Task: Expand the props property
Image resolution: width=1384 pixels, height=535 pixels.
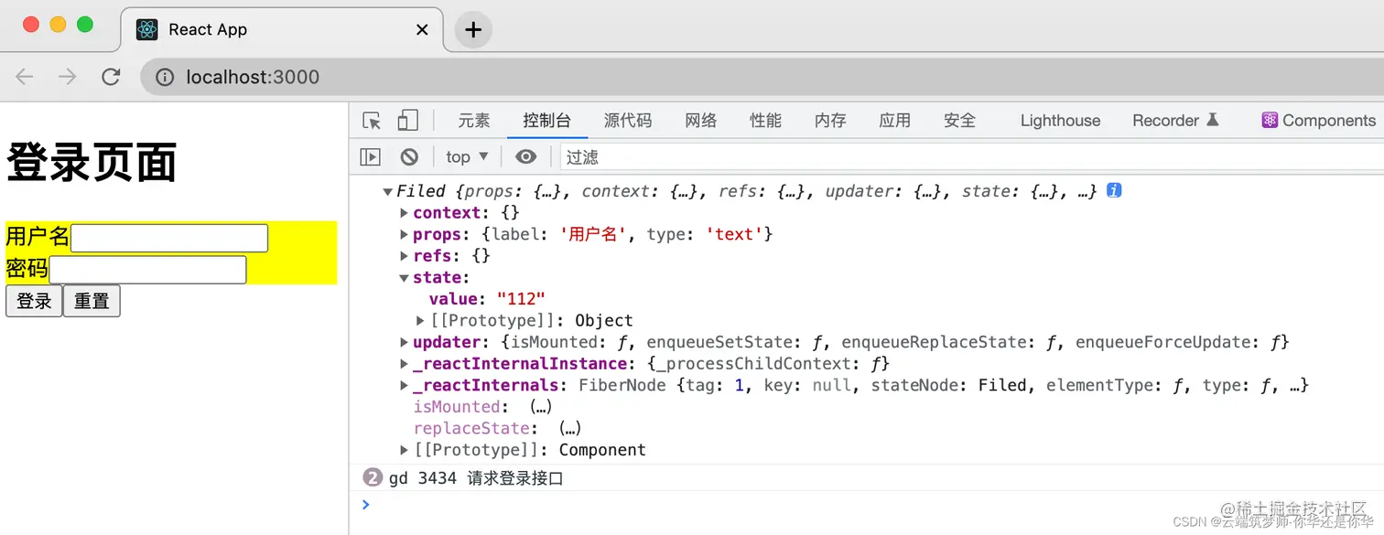Action: (405, 235)
